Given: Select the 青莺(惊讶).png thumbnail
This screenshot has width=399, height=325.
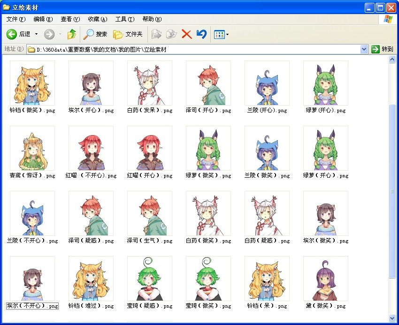Looking at the screenshot, I should (x=32, y=148).
